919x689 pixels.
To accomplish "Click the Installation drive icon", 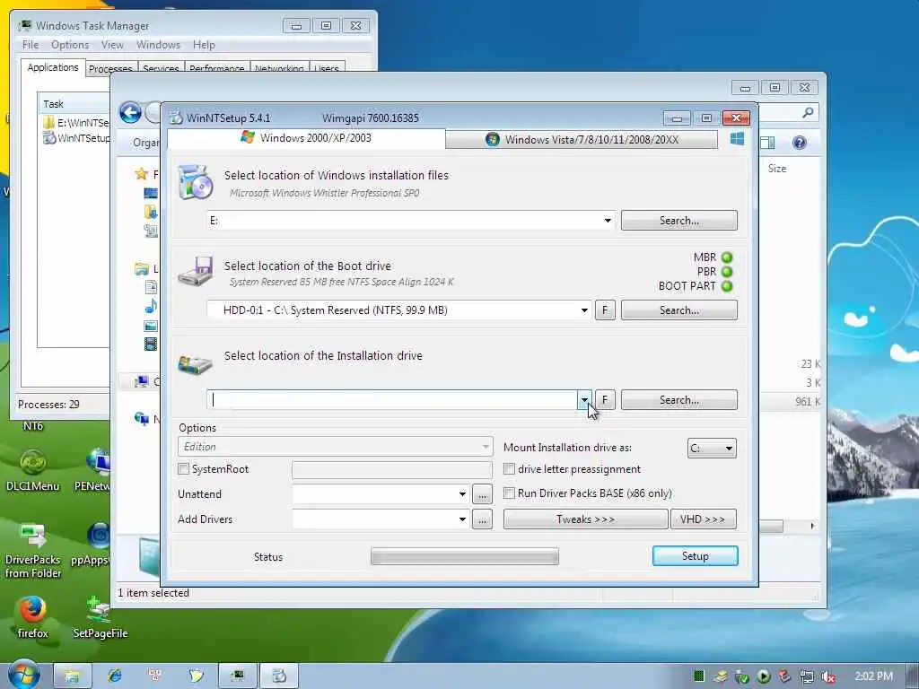I will click(195, 364).
